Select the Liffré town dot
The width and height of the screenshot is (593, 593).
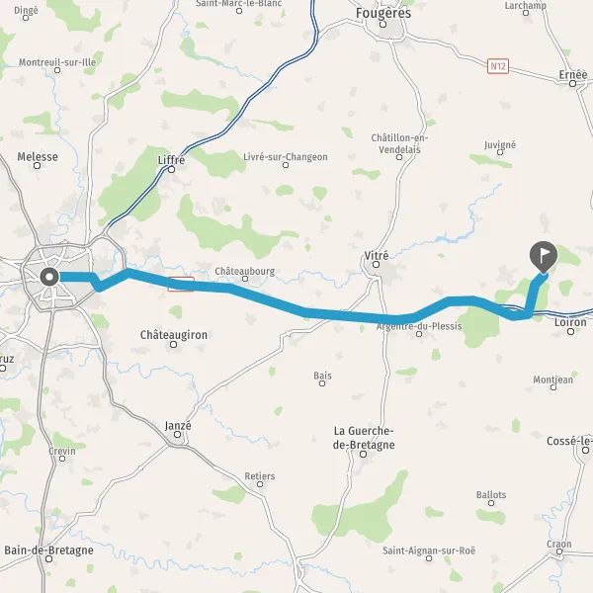pyautogui.click(x=171, y=169)
